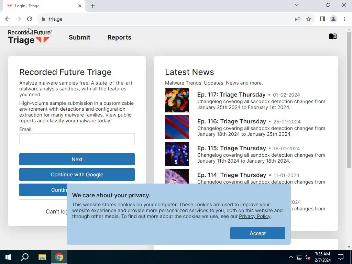Open the Chrome three-dot menu
The width and height of the screenshot is (352, 264).
[x=344, y=19]
